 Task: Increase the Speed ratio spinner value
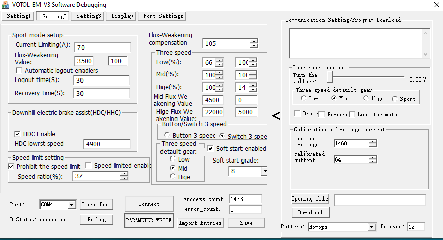[x=124, y=174]
